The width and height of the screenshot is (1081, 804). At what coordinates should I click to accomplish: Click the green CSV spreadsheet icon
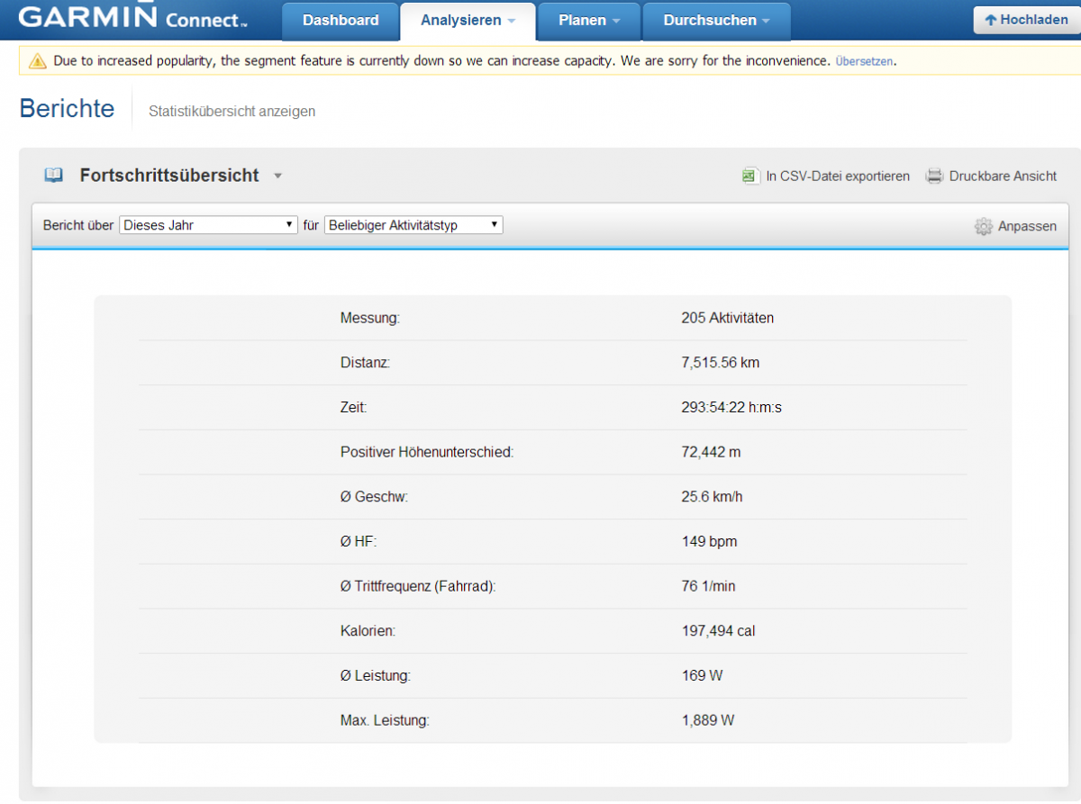click(749, 176)
